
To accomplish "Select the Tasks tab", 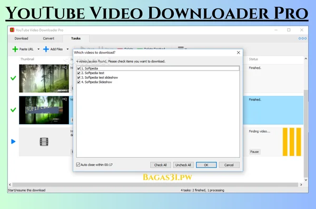I will 76,38.
